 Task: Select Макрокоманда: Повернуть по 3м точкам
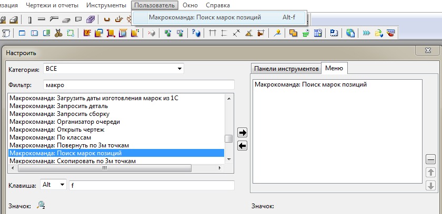pos(117,145)
